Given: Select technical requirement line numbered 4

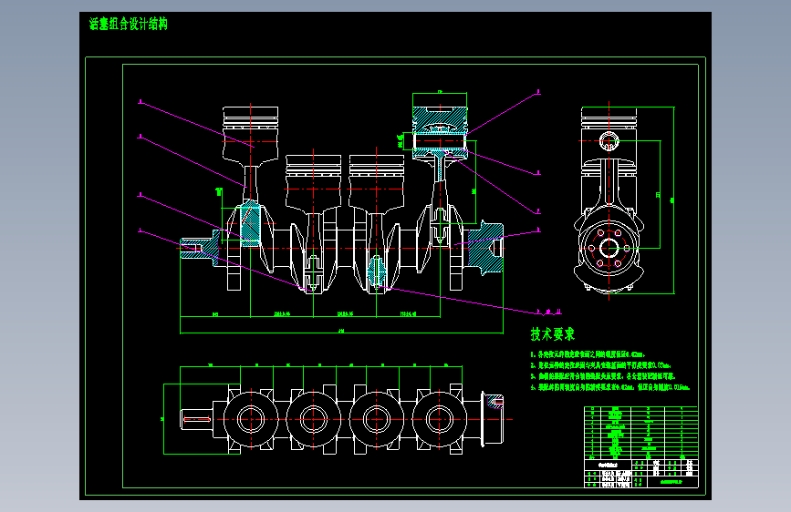Looking at the screenshot, I should click(609, 387).
